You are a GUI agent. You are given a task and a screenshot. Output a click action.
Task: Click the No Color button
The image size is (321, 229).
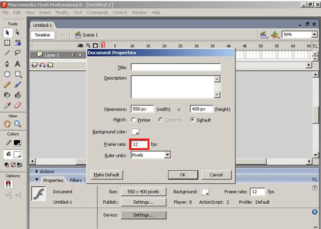tap(13, 165)
